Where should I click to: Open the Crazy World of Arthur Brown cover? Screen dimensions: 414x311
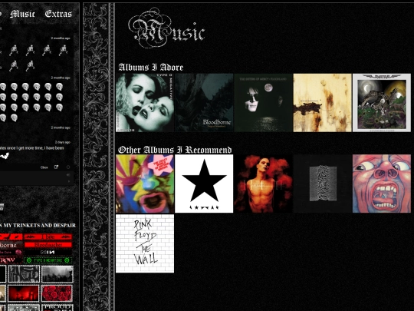pyautogui.click(x=145, y=184)
